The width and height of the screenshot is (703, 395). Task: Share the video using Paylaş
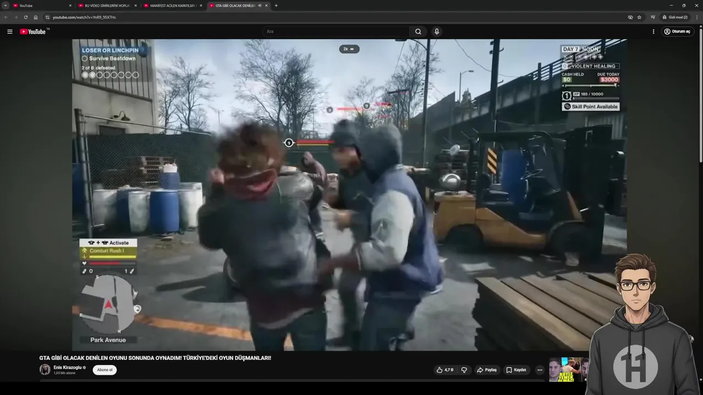click(487, 370)
